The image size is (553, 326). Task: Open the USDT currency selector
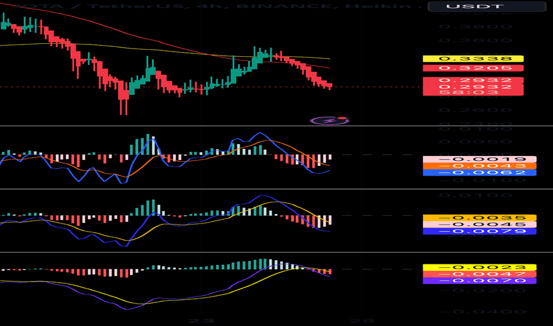click(x=487, y=7)
